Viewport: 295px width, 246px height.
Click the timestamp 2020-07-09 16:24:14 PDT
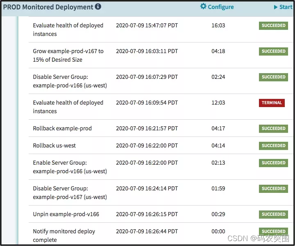pos(147,188)
